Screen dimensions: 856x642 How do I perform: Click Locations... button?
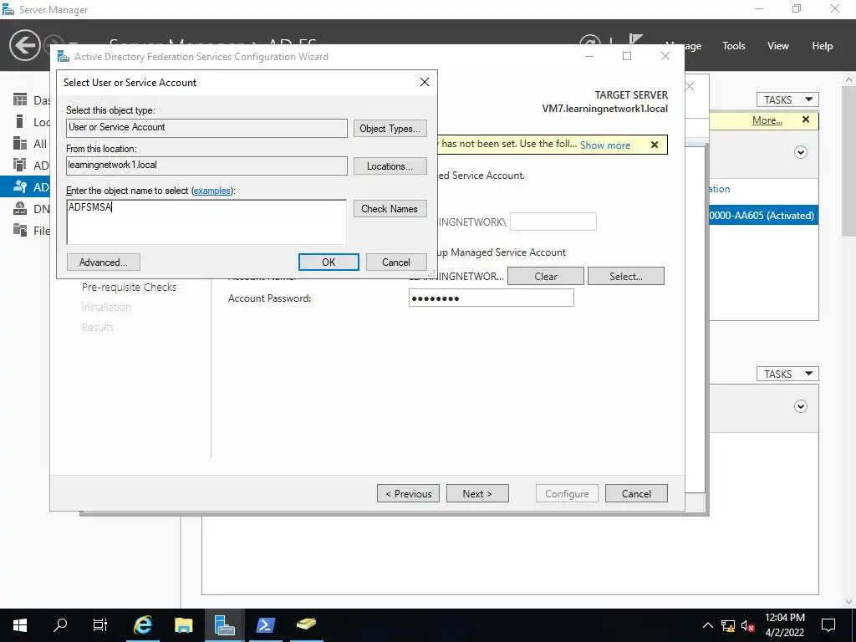390,166
